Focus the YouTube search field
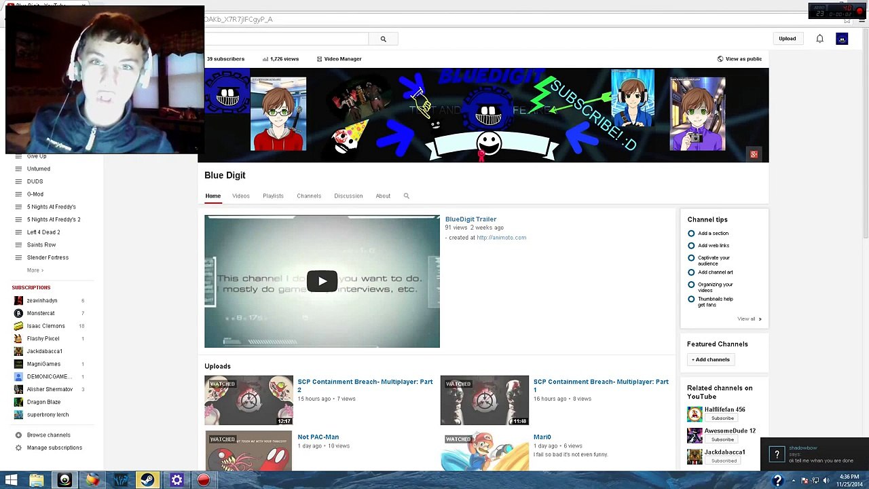This screenshot has width=869, height=489. coord(286,39)
